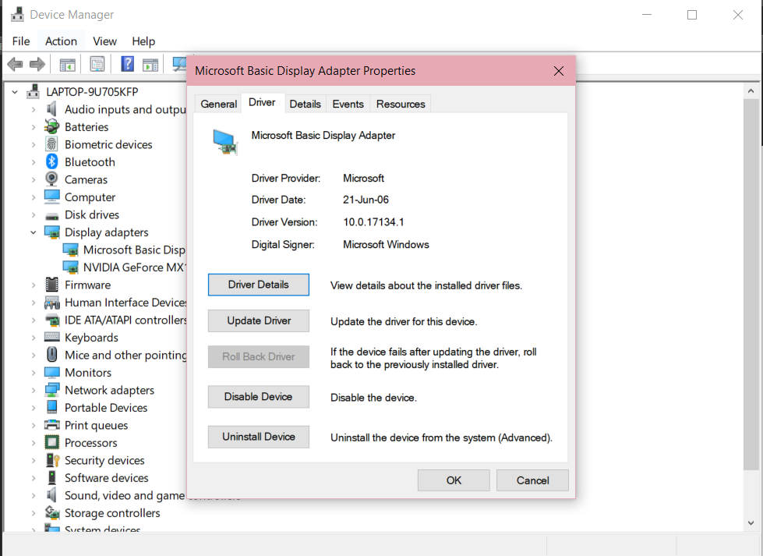Select the Network adapters icon
This screenshot has width=763, height=556.
tap(51, 389)
